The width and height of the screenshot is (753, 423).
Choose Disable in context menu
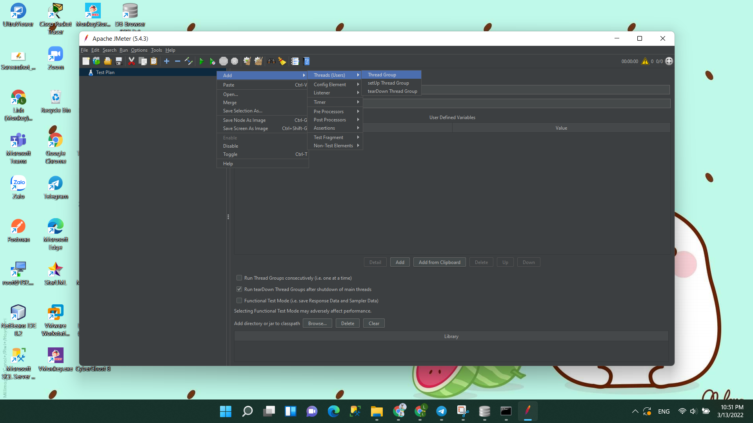pyautogui.click(x=263, y=146)
